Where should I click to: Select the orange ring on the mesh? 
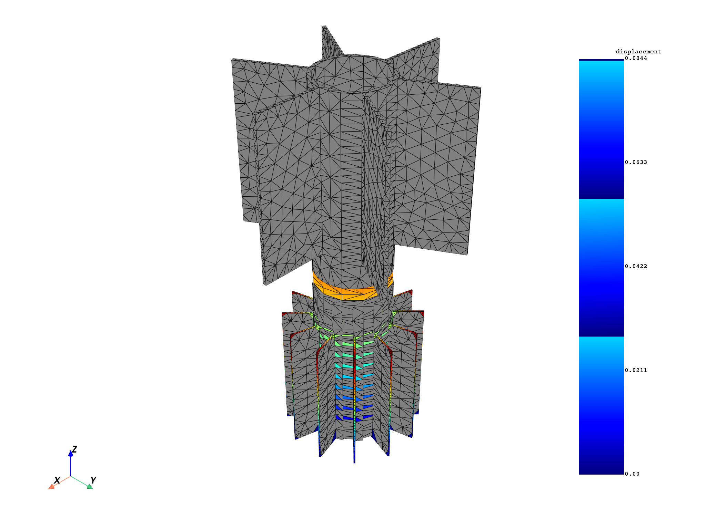point(345,293)
